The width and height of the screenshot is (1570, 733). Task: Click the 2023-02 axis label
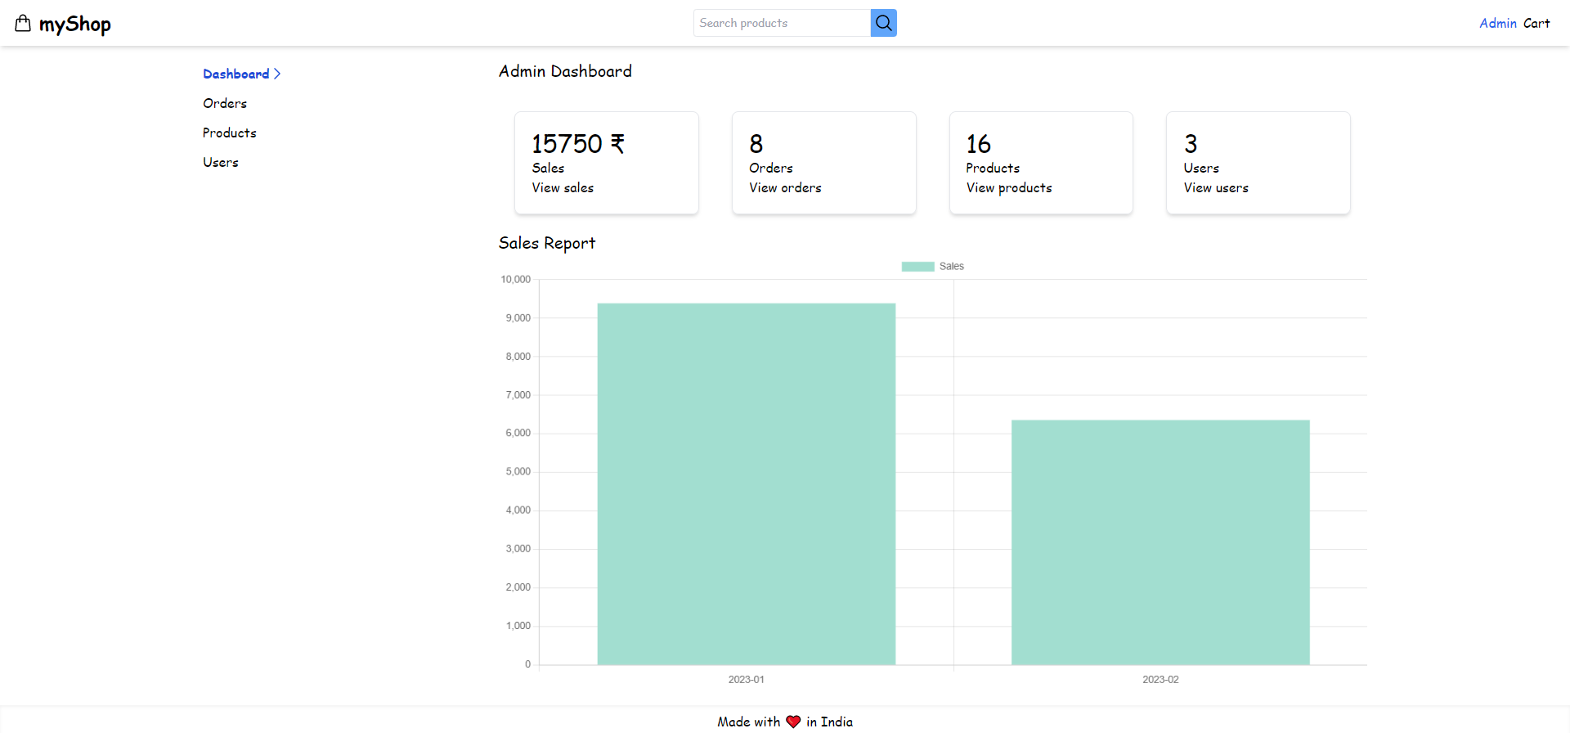pyautogui.click(x=1160, y=680)
